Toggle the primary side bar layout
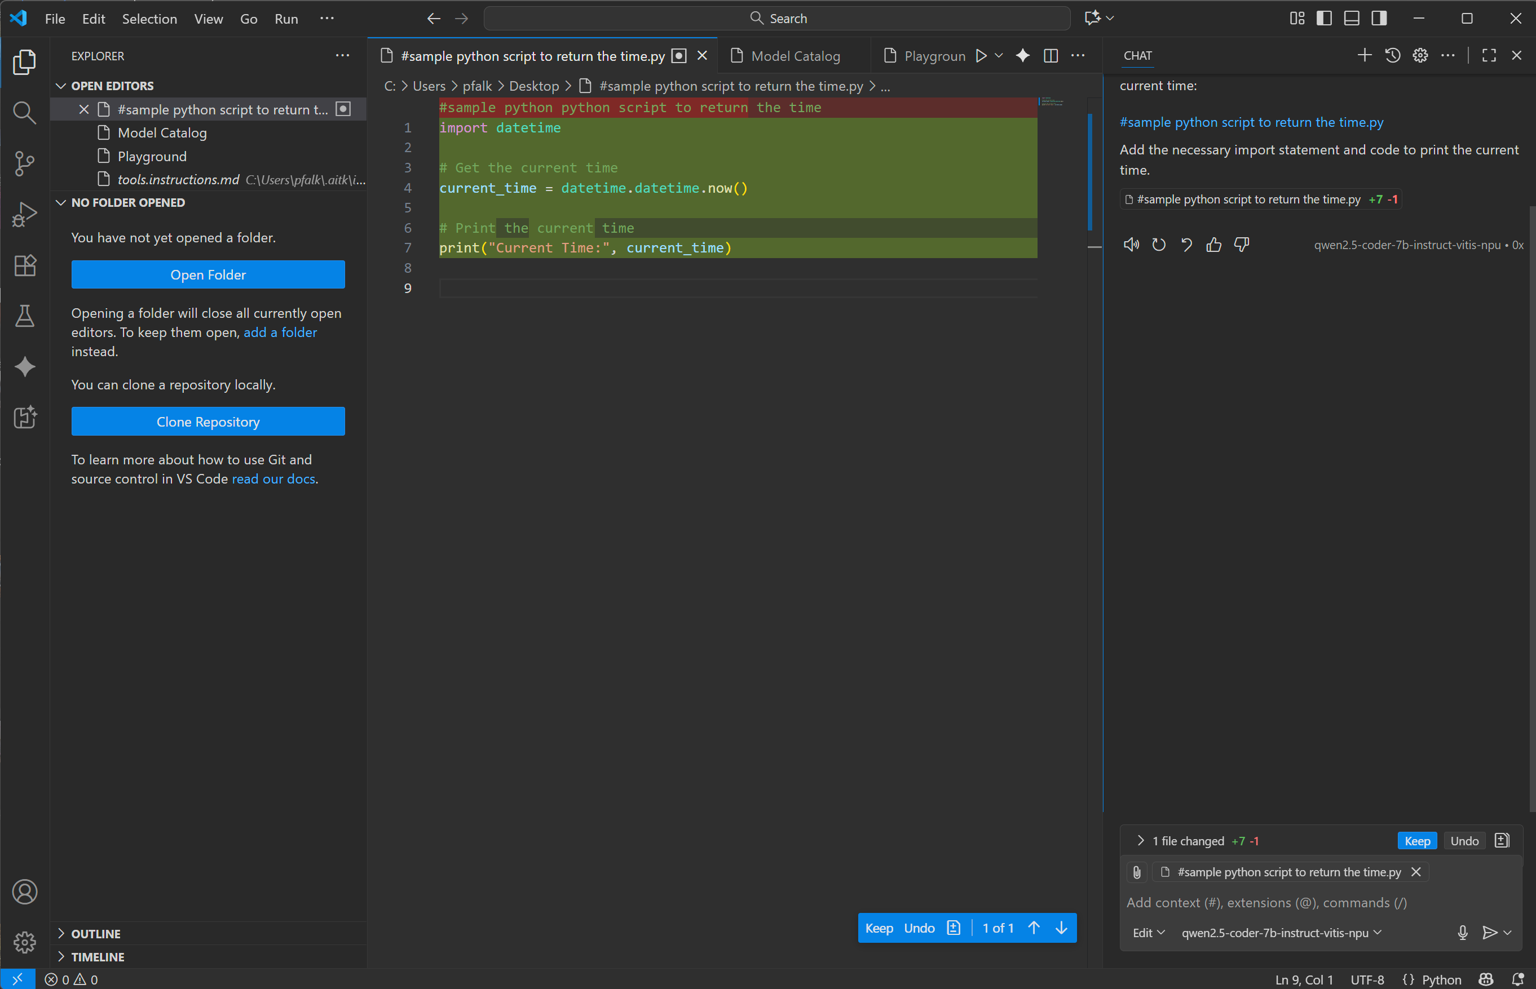 [1324, 19]
